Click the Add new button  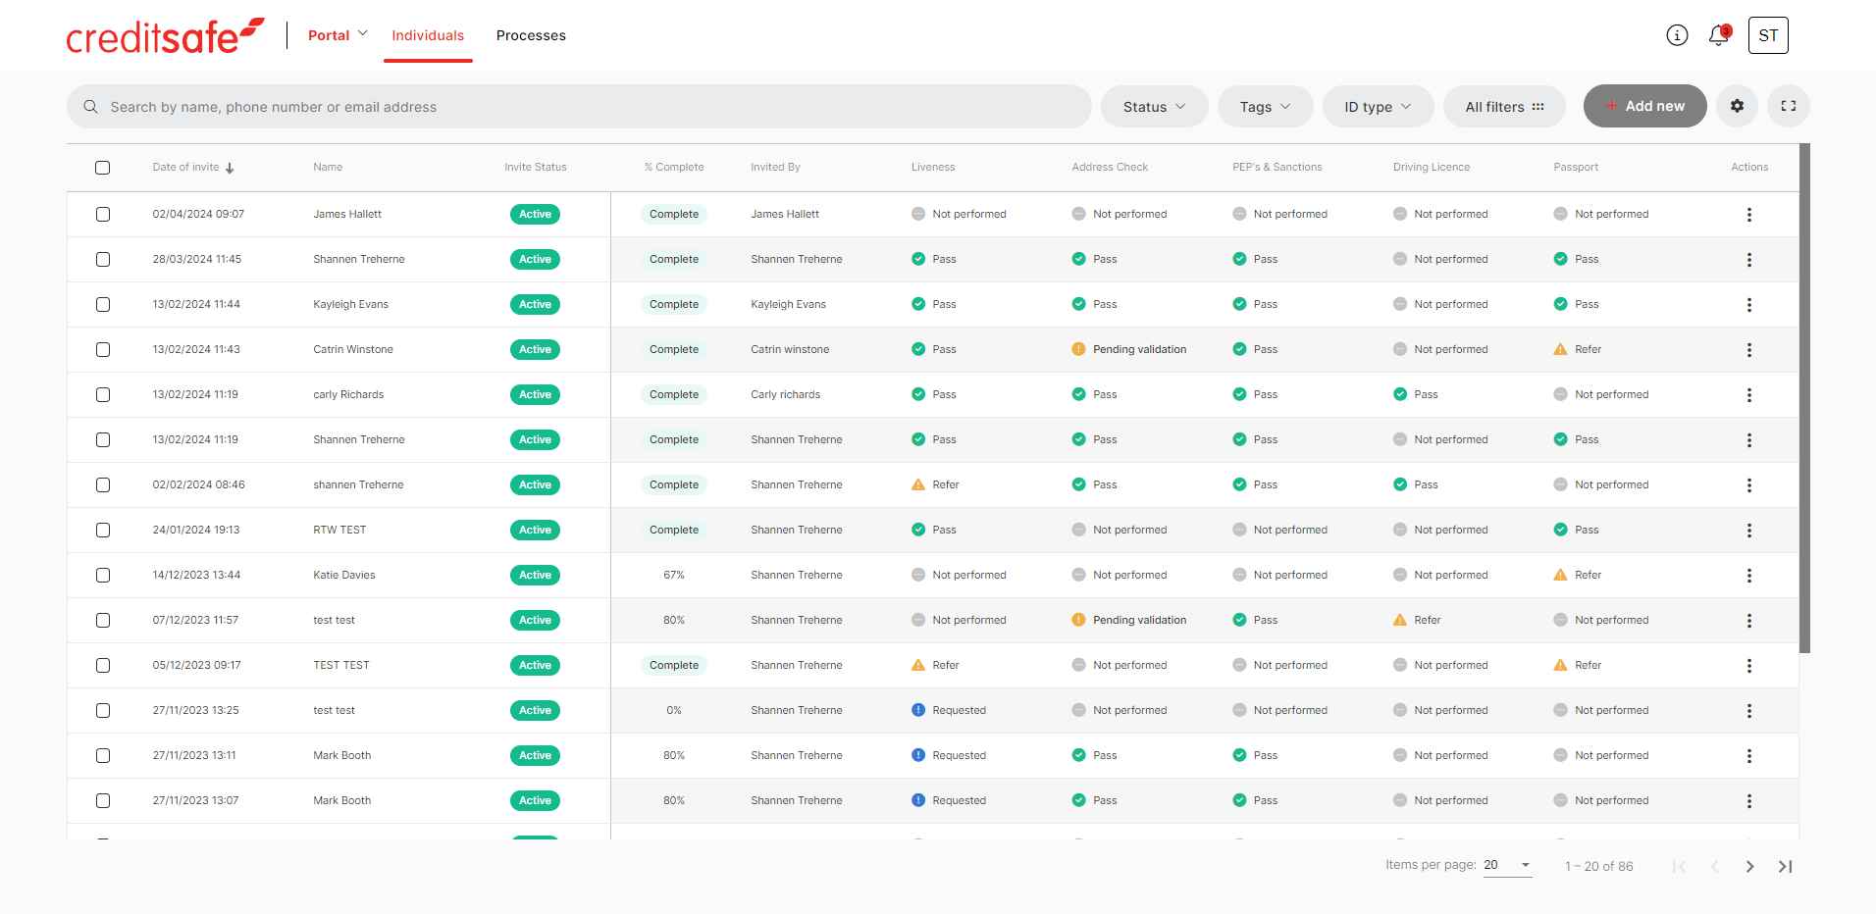[1644, 106]
